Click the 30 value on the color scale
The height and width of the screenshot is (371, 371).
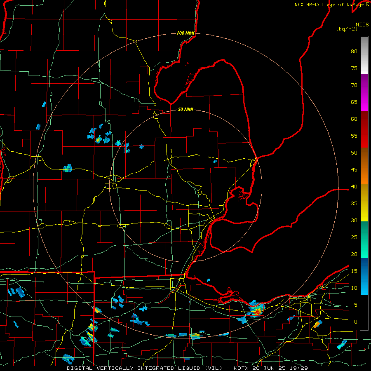pyautogui.click(x=354, y=221)
